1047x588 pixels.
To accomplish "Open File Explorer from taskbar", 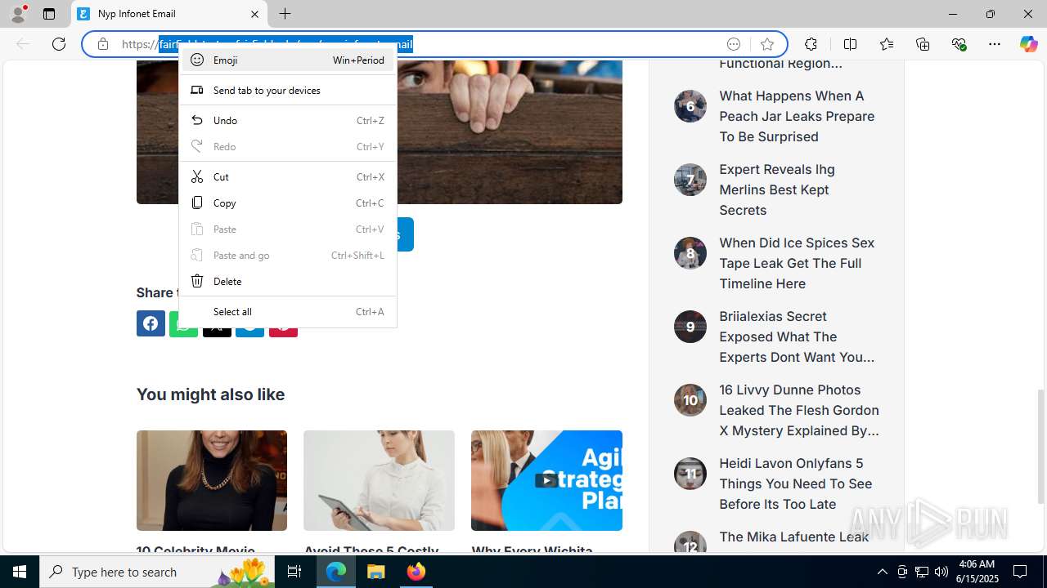I will [x=376, y=572].
